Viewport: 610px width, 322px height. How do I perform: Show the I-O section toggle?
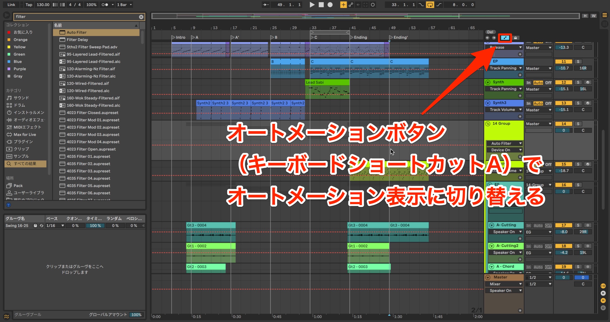[x=603, y=286]
